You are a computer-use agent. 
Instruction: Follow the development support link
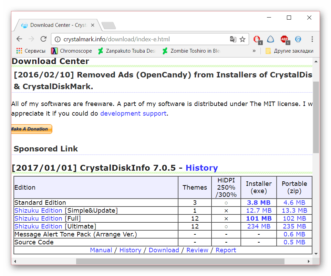click(x=133, y=114)
